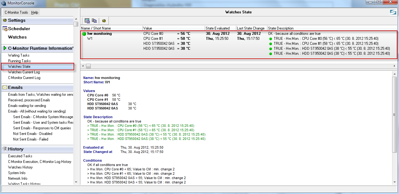Image resolution: width=399 pixels, height=194 pixels.
Task: Sort by State Evaluated column header
Action: point(221,28)
